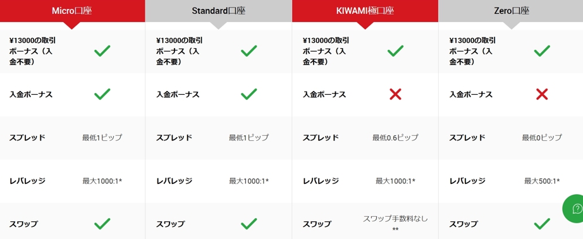Image resolution: width=583 pixels, height=239 pixels.
Task: Click the 最大500:1* leverage value for Zero
Action: pos(542,181)
